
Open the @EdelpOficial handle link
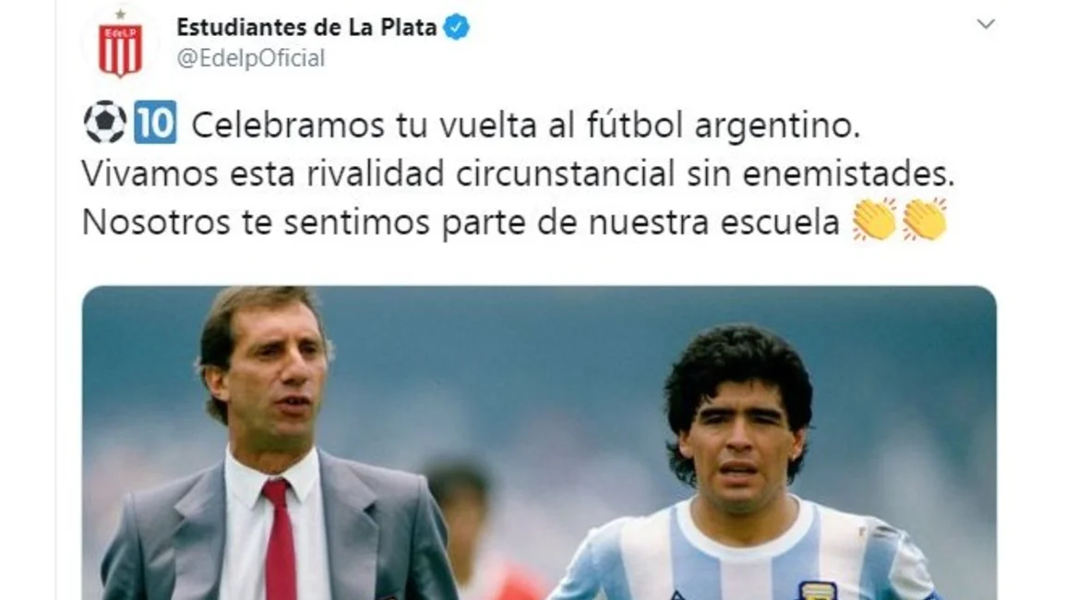coord(251,58)
